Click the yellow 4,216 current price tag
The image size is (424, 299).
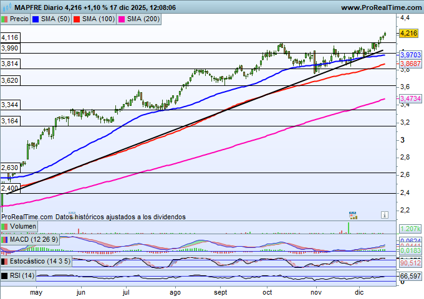pos(408,33)
